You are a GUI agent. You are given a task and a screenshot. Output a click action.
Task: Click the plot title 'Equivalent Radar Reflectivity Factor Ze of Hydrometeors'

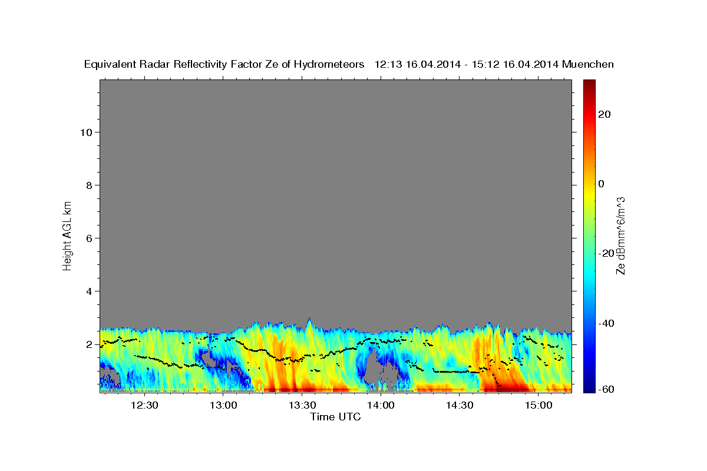pyautogui.click(x=224, y=64)
